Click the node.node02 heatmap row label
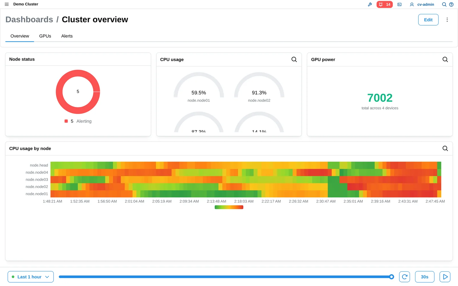Image resolution: width=458 pixels, height=286 pixels. [37, 187]
